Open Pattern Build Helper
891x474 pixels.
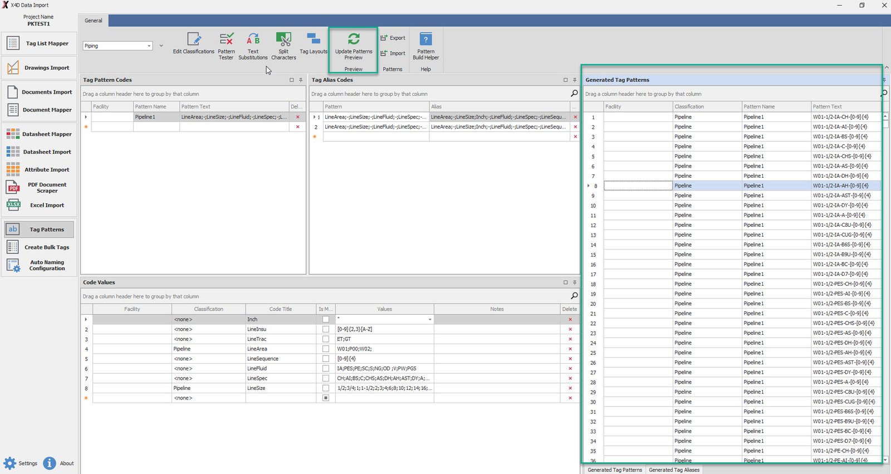[x=425, y=40]
